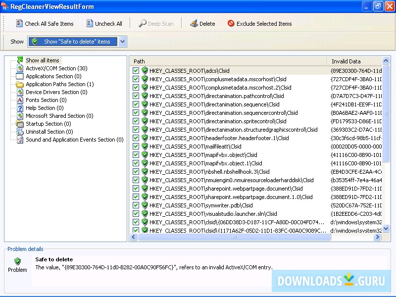The height and width of the screenshot is (297, 396).
Task: Click the shield icon beside directanimation.sequence\Clsid
Action: [145, 104]
